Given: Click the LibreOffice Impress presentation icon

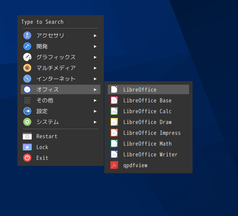Looking at the screenshot, I should pos(114,133).
